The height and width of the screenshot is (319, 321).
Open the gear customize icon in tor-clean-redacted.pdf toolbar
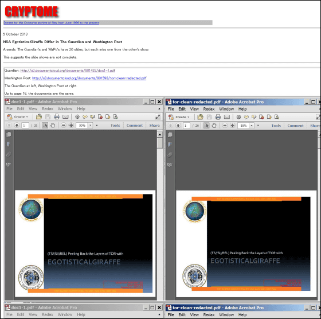point(238,117)
